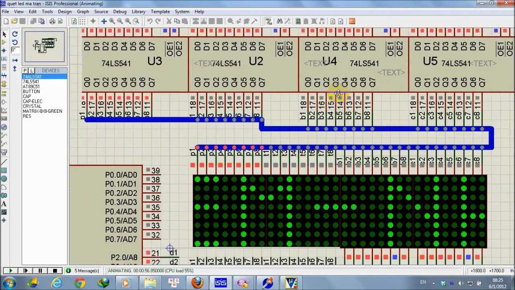Screen dimensions: 515x290
Task: Select Wire label mode
Action: pyautogui.click(x=4, y=59)
